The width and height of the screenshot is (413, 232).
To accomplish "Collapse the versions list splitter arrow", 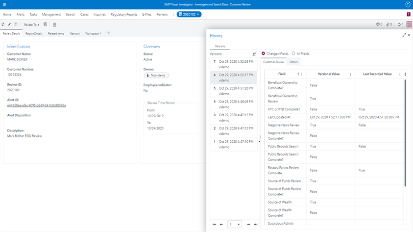I will point(260,142).
